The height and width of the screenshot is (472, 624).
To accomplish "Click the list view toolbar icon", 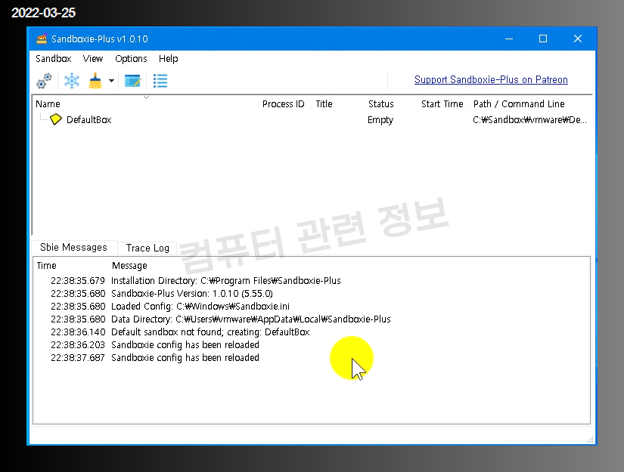I will (160, 81).
